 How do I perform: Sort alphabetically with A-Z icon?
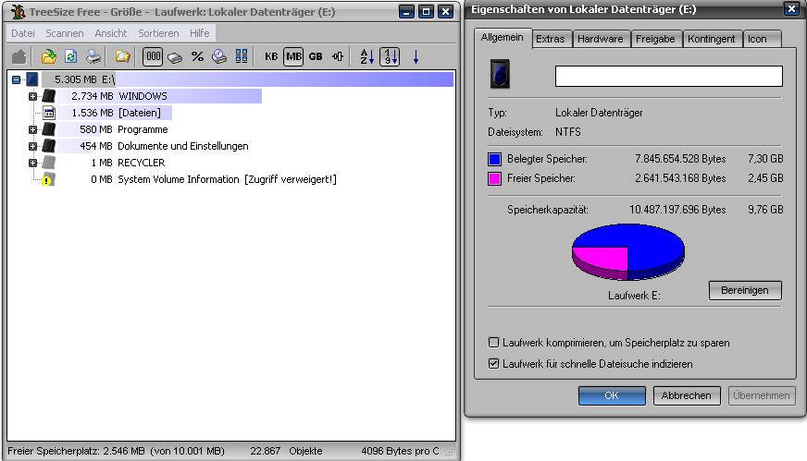(x=367, y=56)
